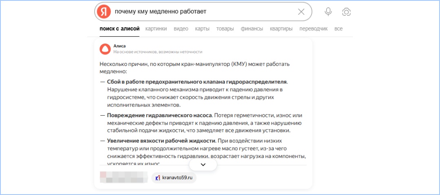Click heading "Повреждение гидравлического насоса"

point(160,116)
